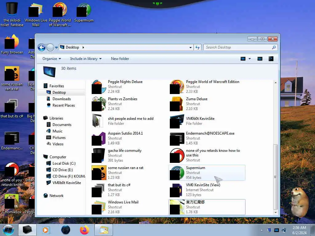Click the file list scroll down arrow
The height and width of the screenshot is (236, 315).
pos(275,212)
